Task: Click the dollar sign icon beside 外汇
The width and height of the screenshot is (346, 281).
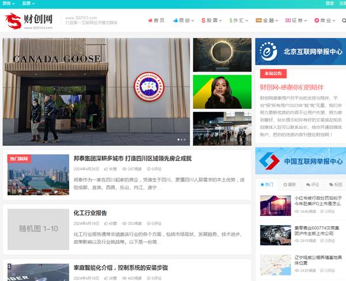Action: 231,21
